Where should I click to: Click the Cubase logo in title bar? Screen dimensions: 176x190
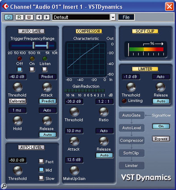pyautogui.click(x=5, y=7)
